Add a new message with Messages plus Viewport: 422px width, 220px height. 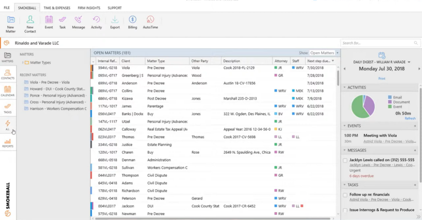pos(415,150)
